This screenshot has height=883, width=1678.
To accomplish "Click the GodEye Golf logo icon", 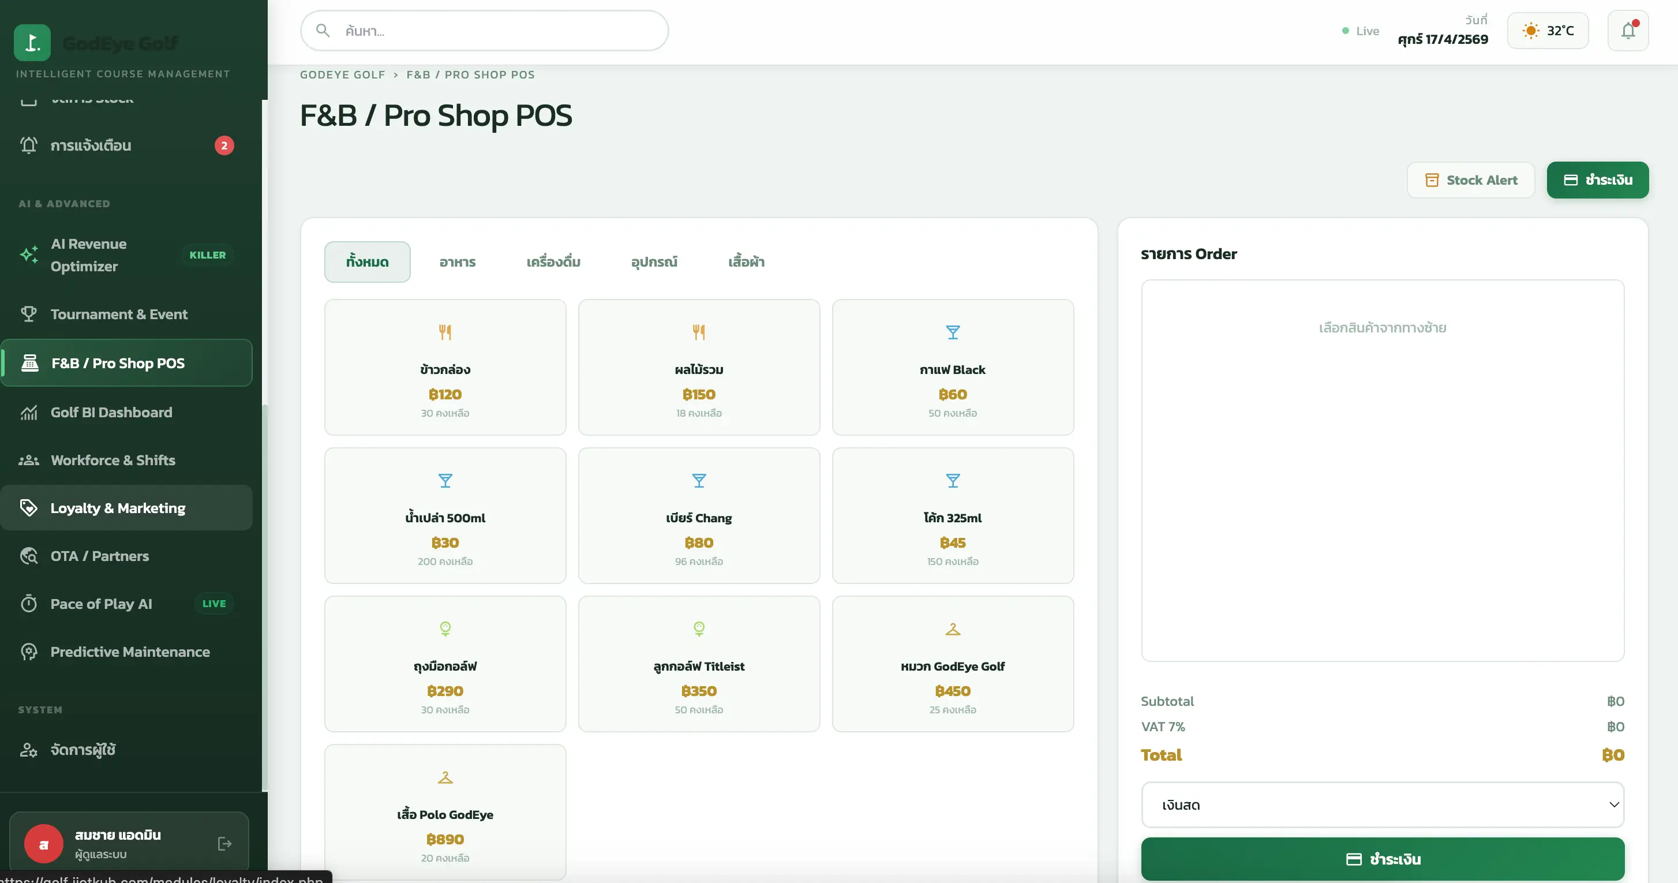I will 32,42.
